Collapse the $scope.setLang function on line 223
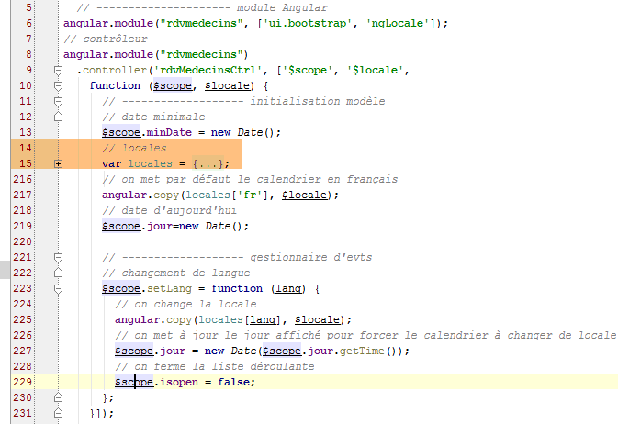 pos(58,289)
